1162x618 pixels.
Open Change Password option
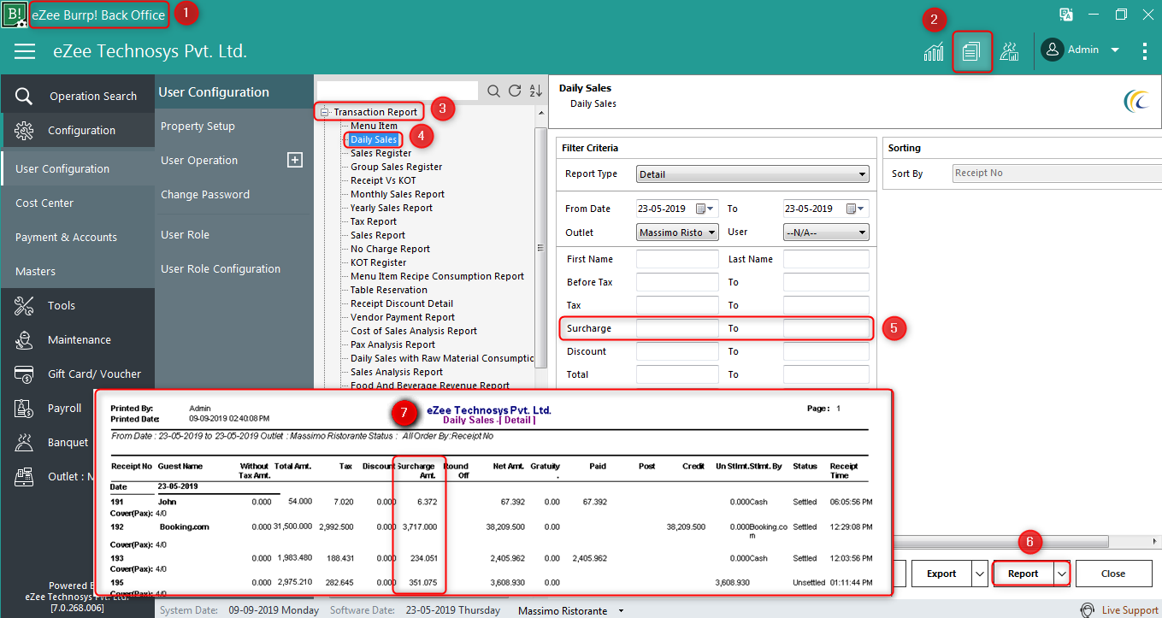click(205, 194)
